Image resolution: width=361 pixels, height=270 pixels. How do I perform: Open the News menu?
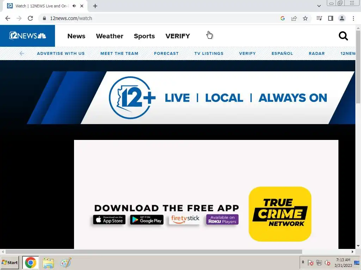(76, 36)
